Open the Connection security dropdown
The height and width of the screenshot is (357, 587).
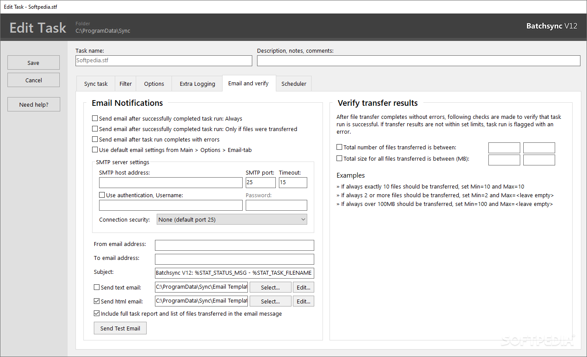[x=232, y=219]
